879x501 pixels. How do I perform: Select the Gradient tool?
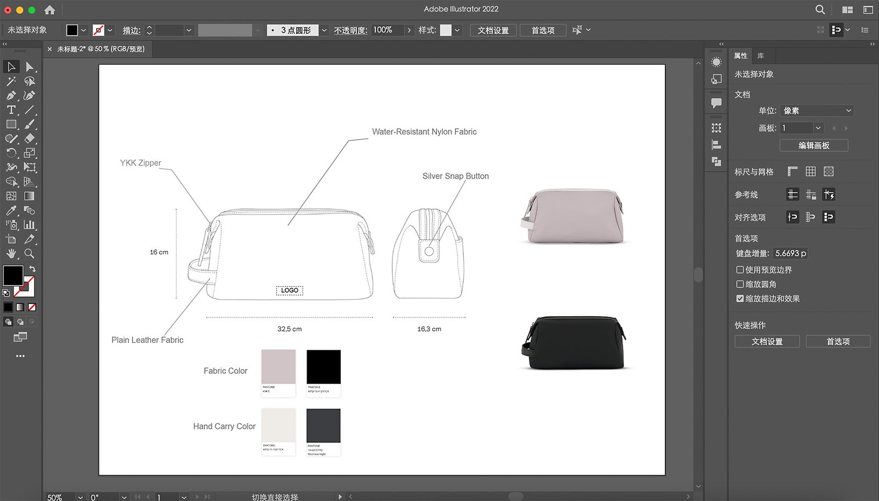[x=30, y=196]
